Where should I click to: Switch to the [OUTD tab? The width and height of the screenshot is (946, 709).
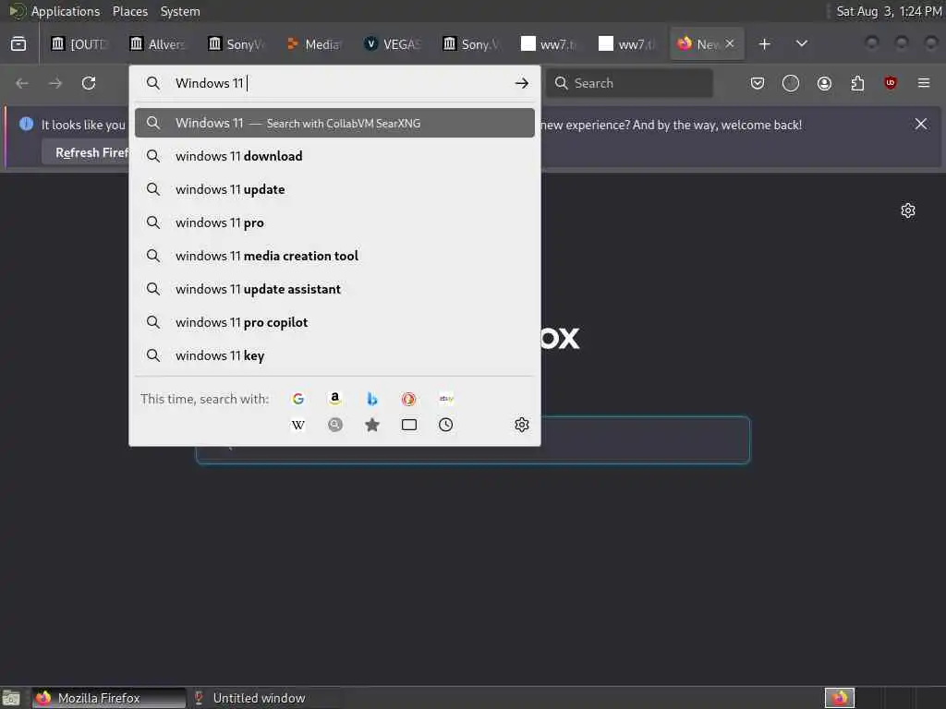79,44
